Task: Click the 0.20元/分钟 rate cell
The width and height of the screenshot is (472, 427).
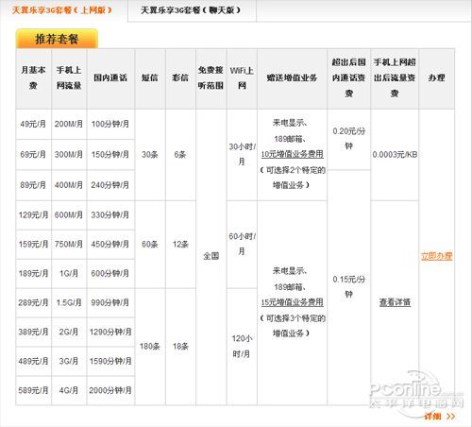Action: 348,139
